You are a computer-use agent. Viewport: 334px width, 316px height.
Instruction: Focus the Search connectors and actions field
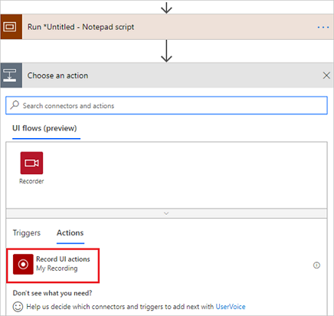tap(166, 105)
